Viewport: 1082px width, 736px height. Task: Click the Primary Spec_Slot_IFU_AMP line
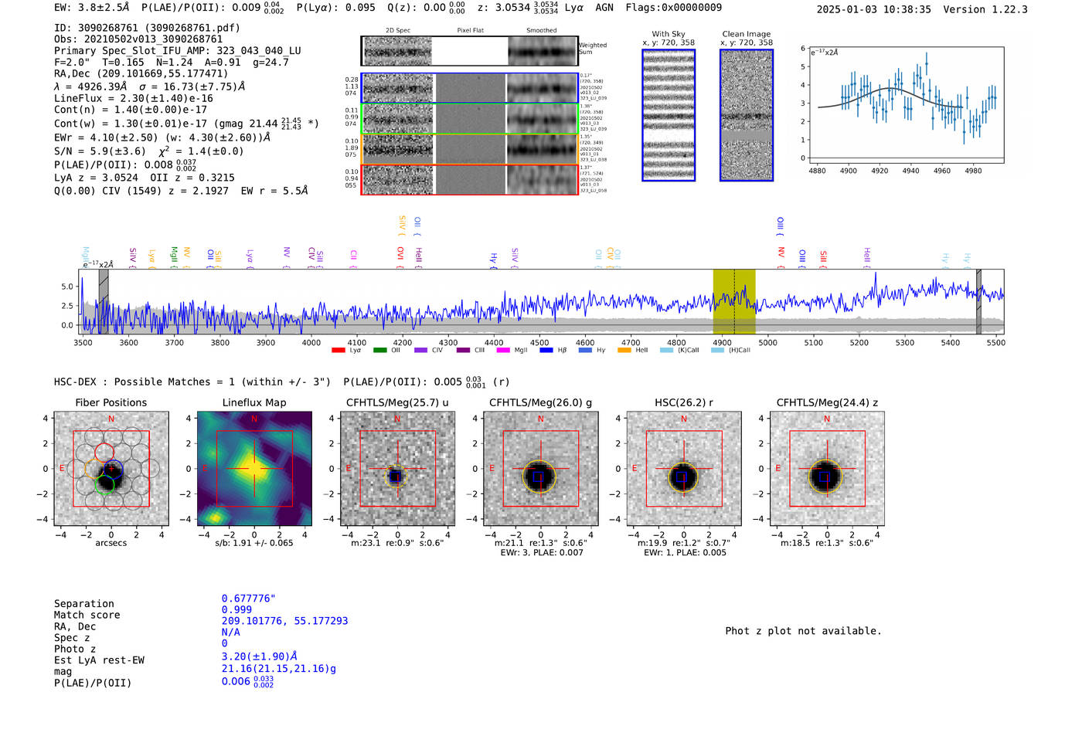tap(178, 51)
